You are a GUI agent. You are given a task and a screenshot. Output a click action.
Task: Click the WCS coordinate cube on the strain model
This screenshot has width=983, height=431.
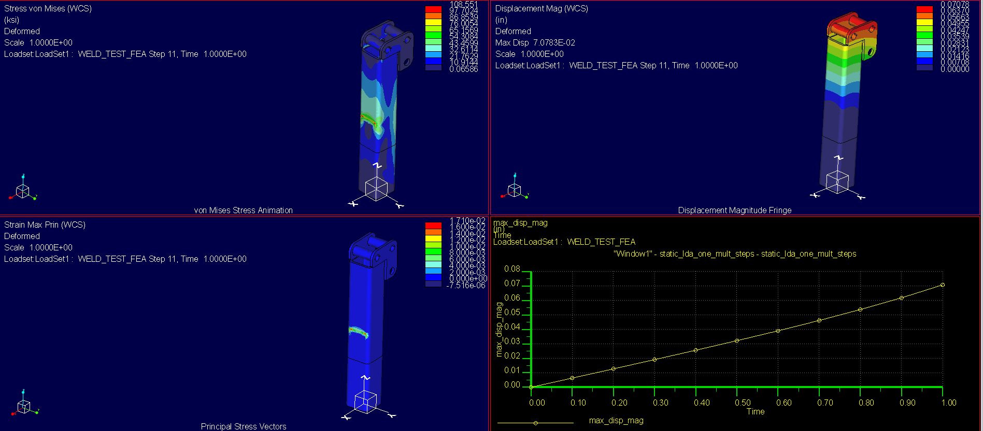click(365, 402)
